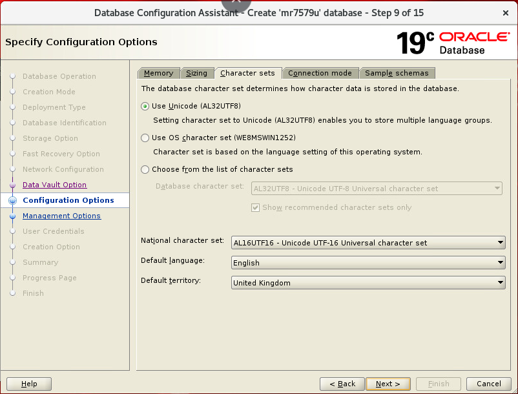Go to the Connection mode tab

320,73
